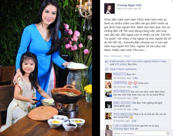Click the thumbs-up likes icon
Viewport: 173px width, 136px height.
pos(107,61)
